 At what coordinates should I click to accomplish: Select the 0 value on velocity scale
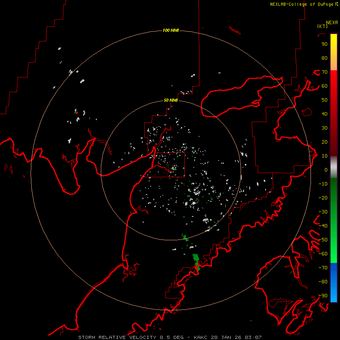click(326, 170)
